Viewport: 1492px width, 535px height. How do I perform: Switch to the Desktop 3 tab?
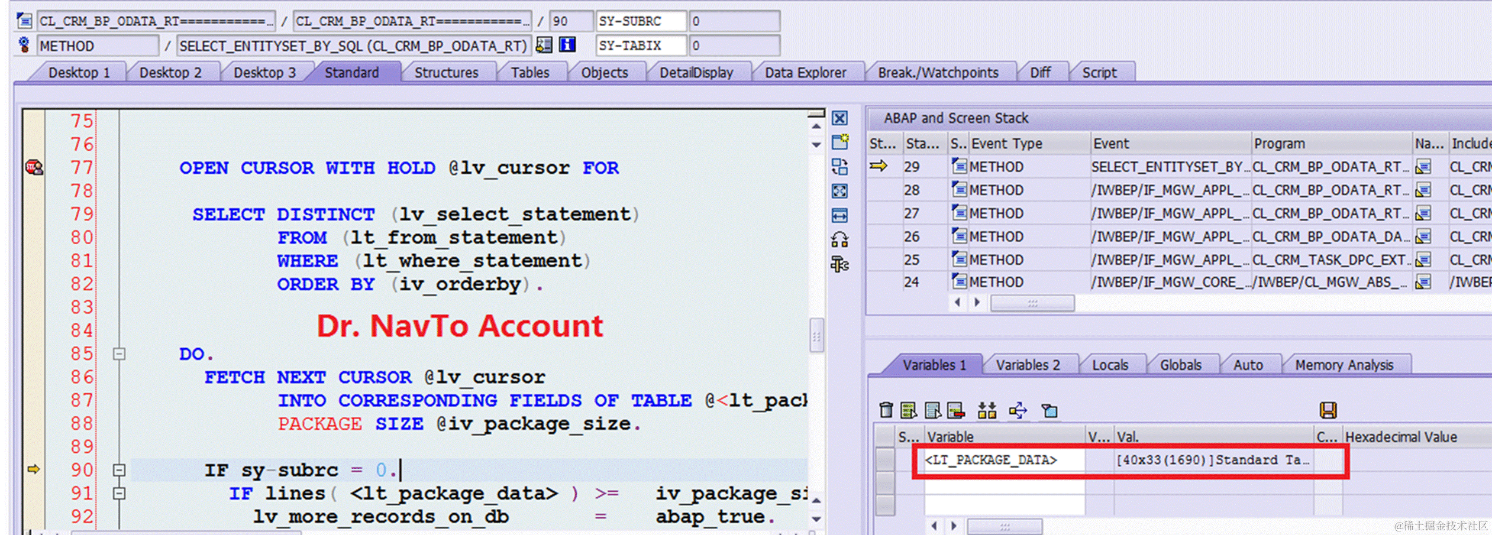tap(264, 73)
